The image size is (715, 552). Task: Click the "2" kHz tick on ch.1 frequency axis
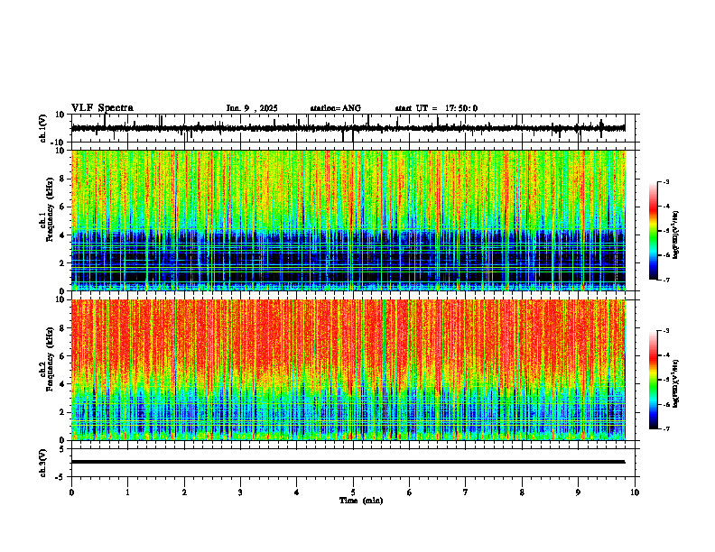pos(63,263)
